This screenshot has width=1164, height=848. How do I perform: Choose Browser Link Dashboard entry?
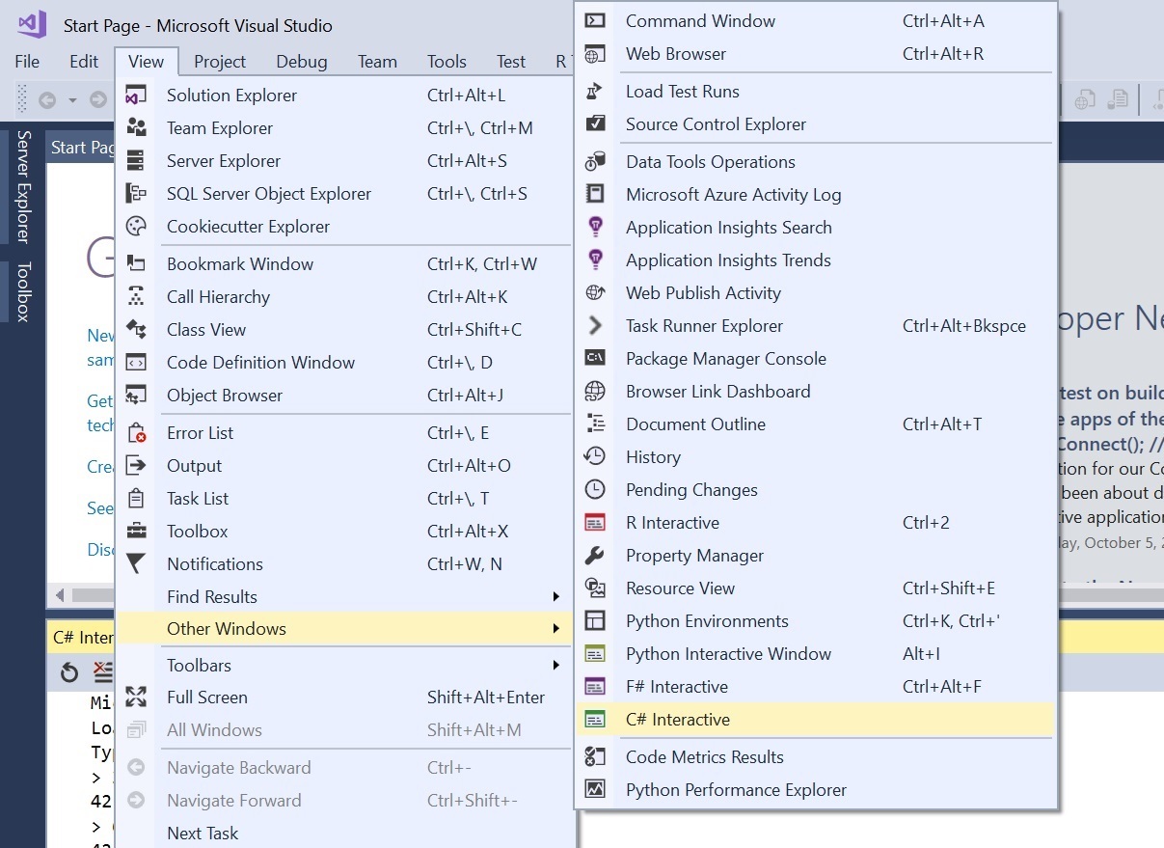(x=815, y=392)
